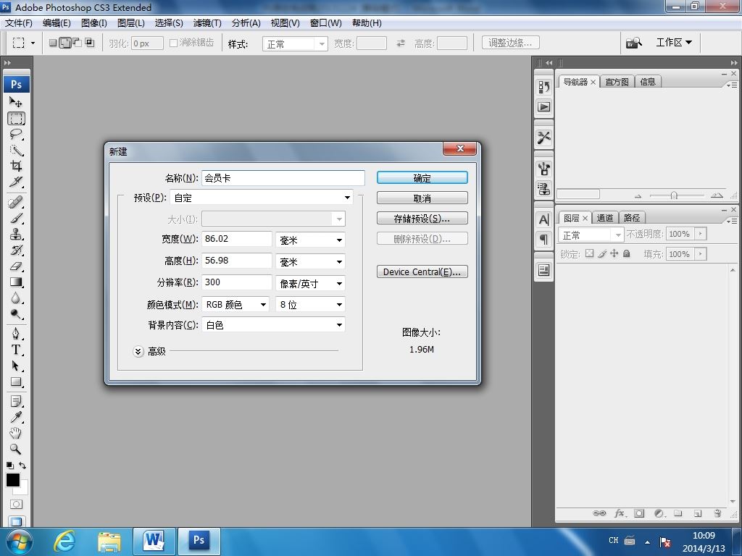Viewport: 742px width, 556px height.
Task: Select the Crop tool
Action: pos(16,166)
